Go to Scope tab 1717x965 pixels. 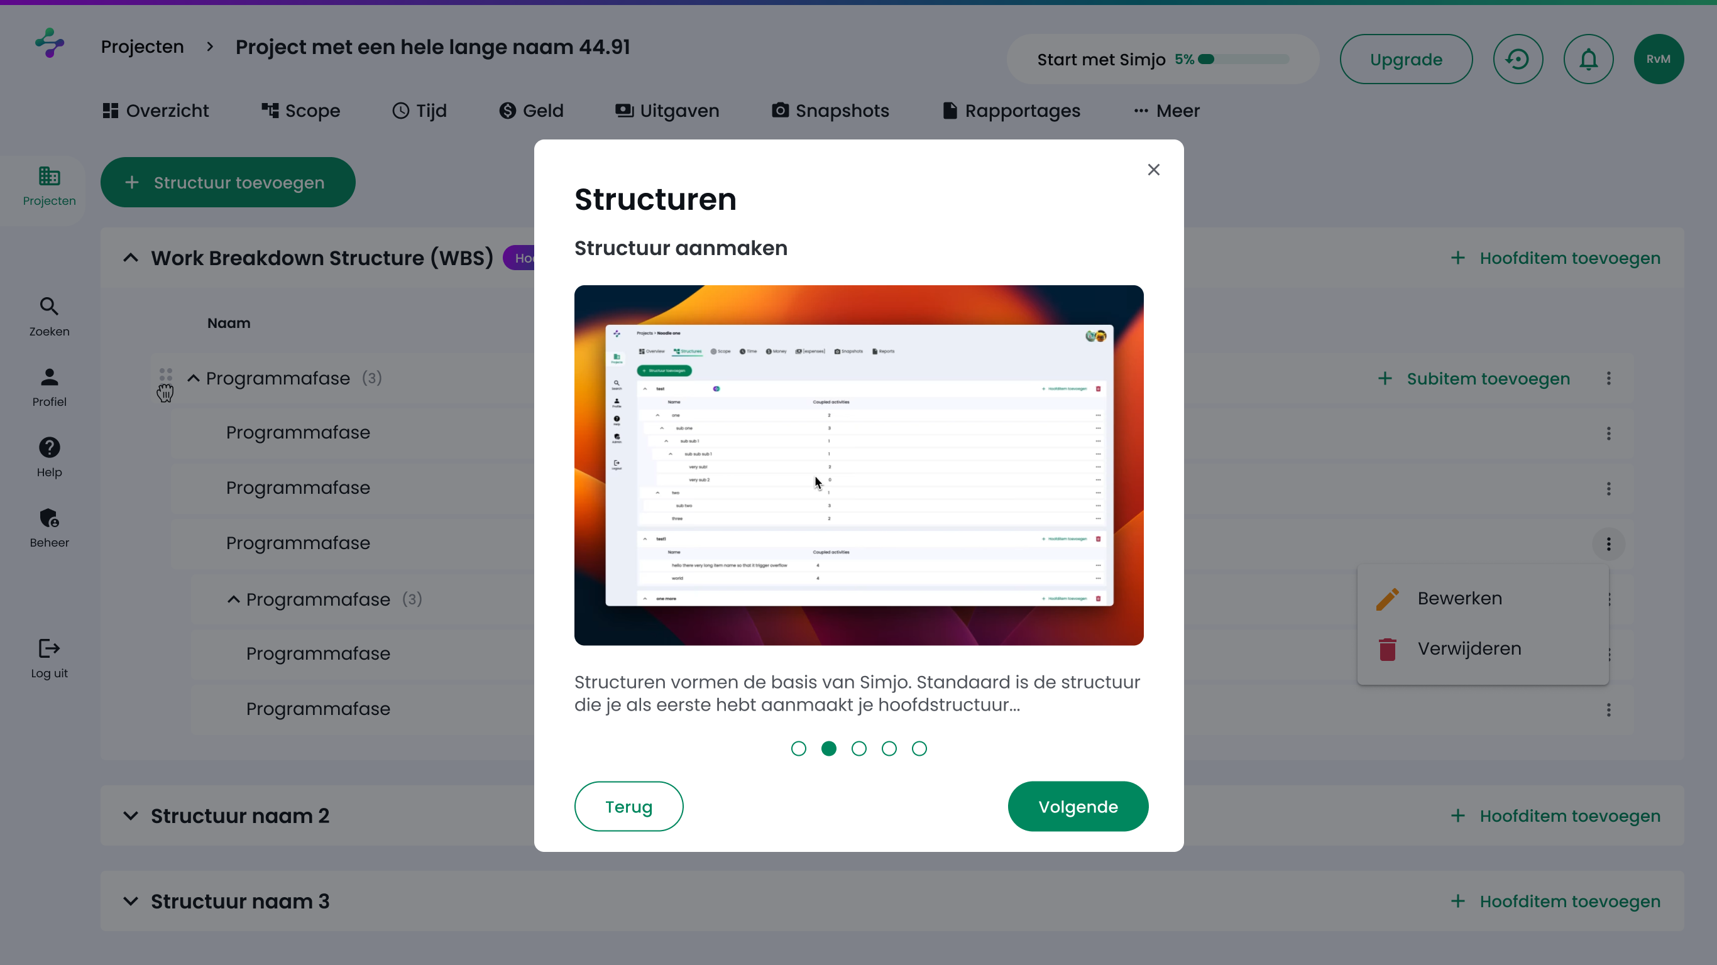pyautogui.click(x=300, y=111)
